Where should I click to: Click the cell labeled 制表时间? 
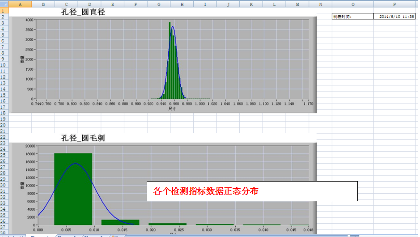[352, 17]
